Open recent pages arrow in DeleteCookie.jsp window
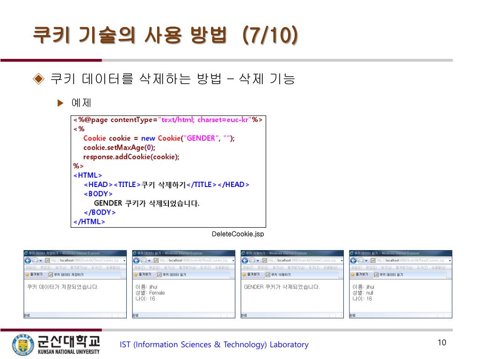This screenshot has width=479, height=359. coord(258,261)
